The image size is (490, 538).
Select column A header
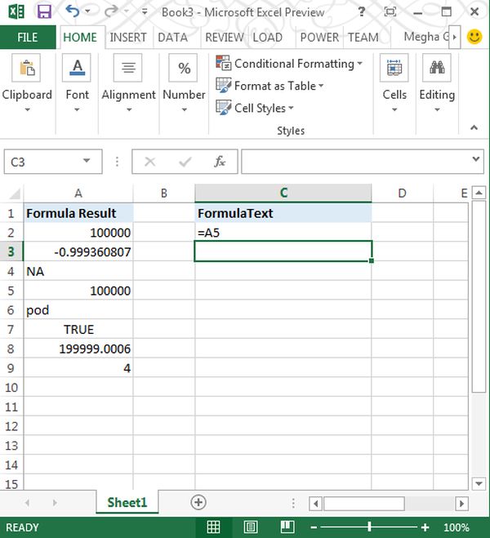[x=78, y=193]
